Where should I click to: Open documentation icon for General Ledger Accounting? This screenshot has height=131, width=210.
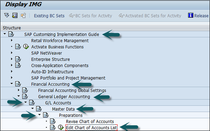click(x=25, y=97)
